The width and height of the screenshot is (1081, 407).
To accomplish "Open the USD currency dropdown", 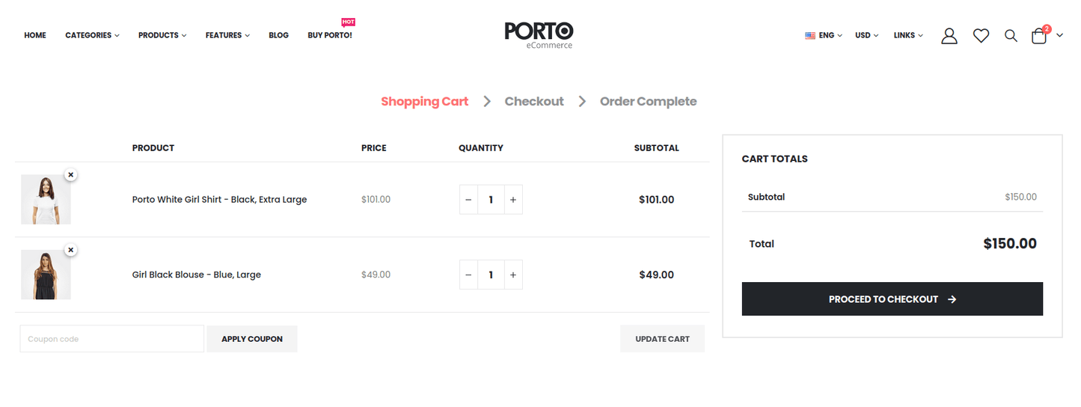I will (866, 35).
